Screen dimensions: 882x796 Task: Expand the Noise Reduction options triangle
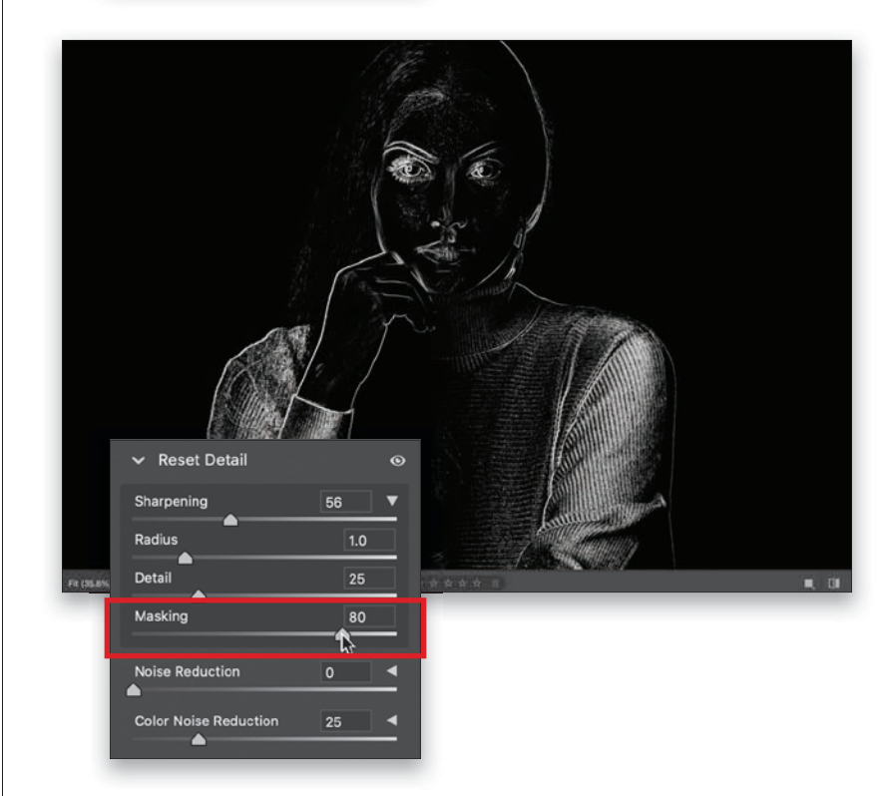pos(391,672)
